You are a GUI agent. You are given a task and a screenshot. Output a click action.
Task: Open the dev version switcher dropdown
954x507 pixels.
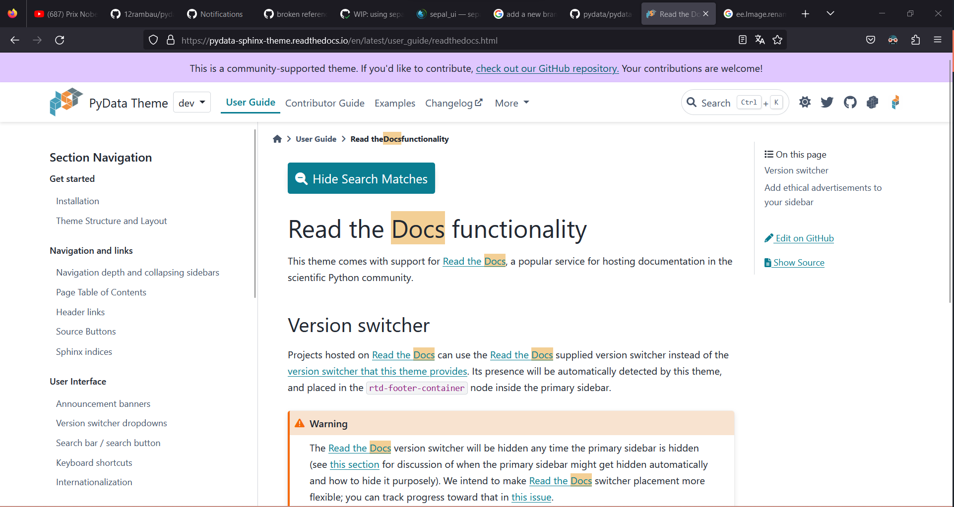point(191,102)
